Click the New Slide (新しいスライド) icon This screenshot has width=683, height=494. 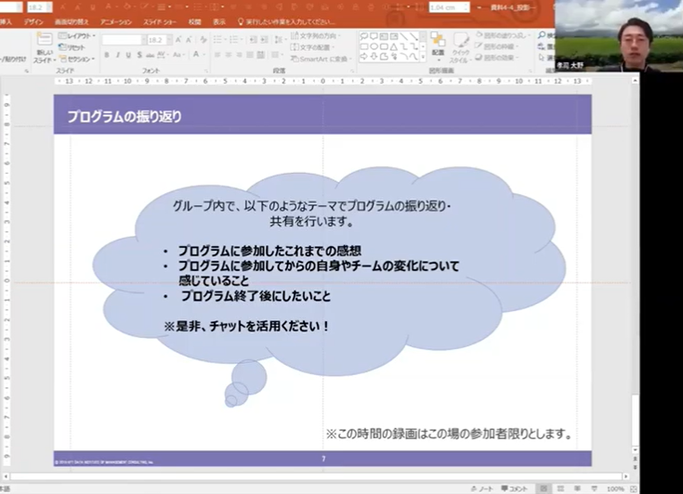[x=45, y=46]
